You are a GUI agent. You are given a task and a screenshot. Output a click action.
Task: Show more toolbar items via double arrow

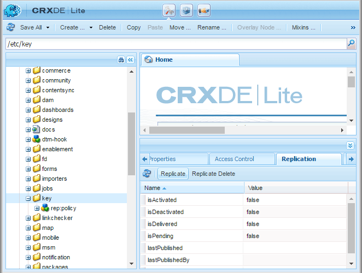tap(353, 28)
